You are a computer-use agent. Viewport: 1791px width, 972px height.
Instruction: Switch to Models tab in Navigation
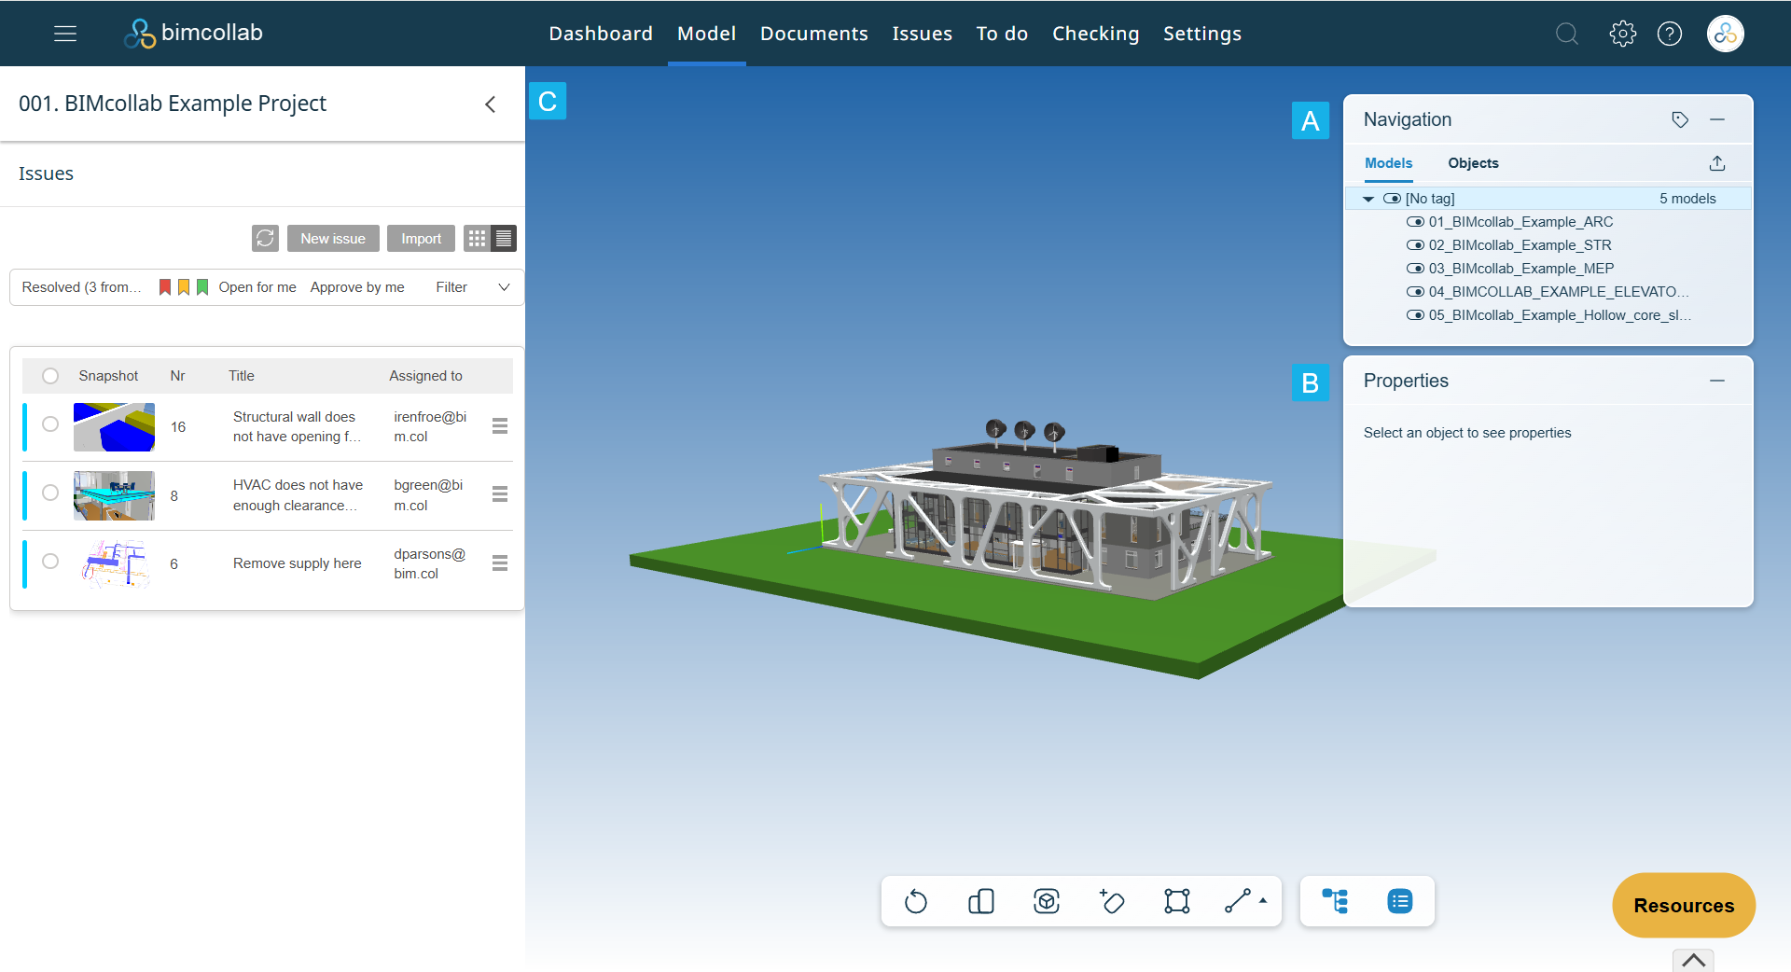point(1389,163)
